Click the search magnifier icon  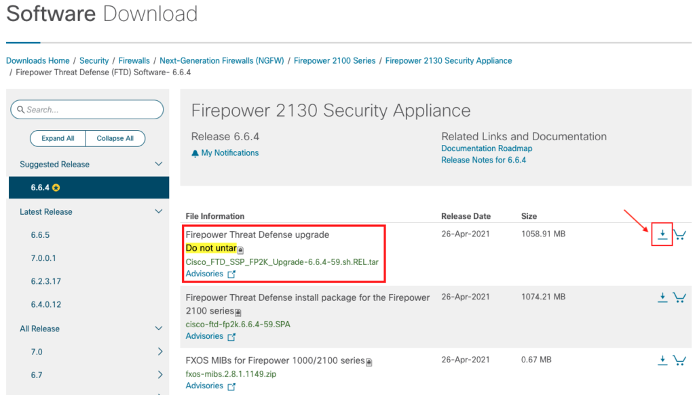(x=21, y=109)
